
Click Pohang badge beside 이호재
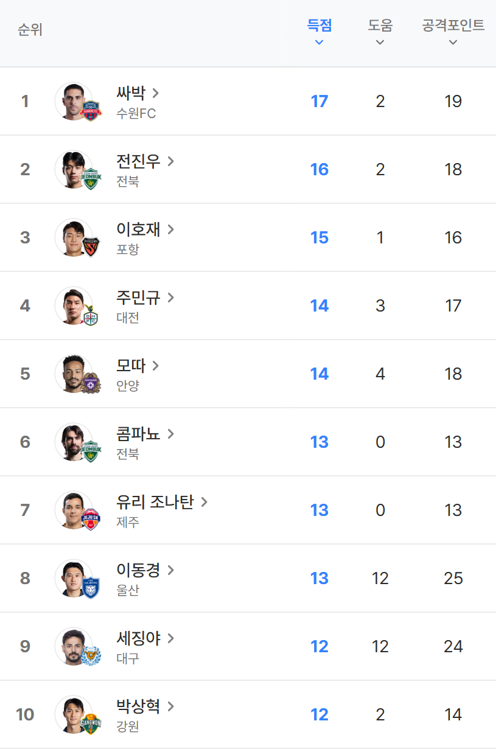pos(91,247)
